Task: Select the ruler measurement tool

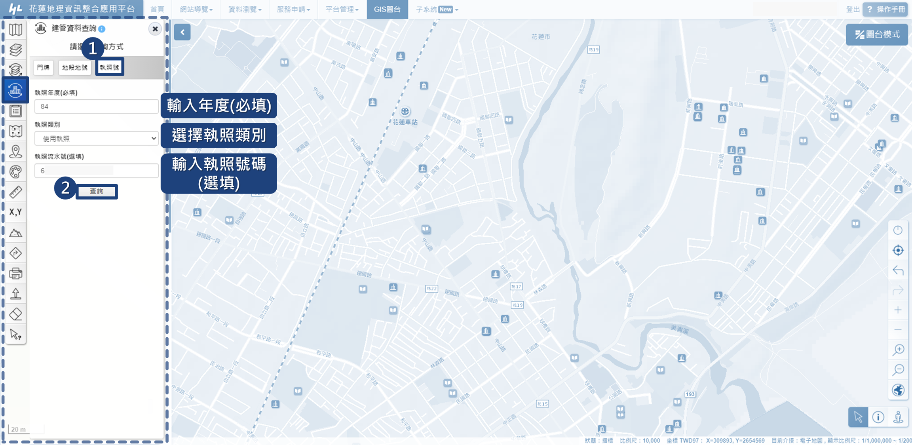Action: click(15, 192)
